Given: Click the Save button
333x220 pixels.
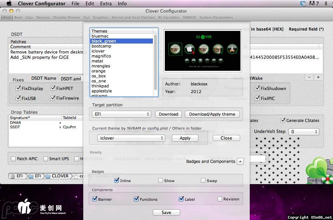Looking at the screenshot, I should pyautogui.click(x=166, y=212).
